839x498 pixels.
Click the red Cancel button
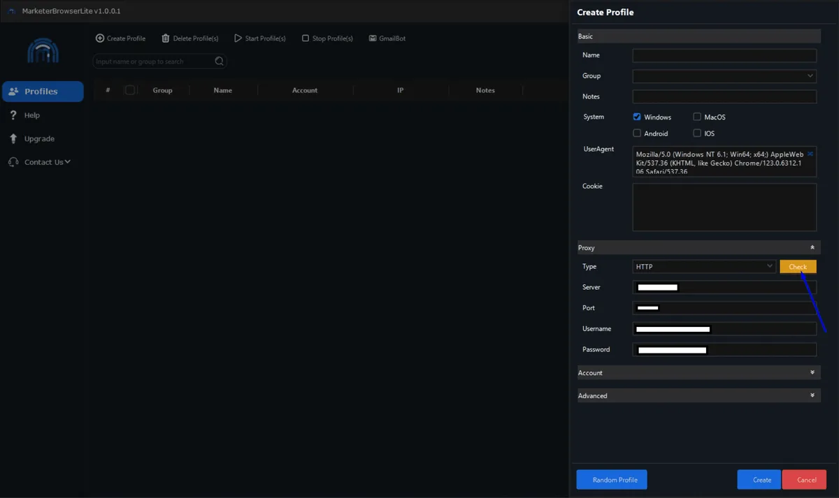tap(804, 480)
